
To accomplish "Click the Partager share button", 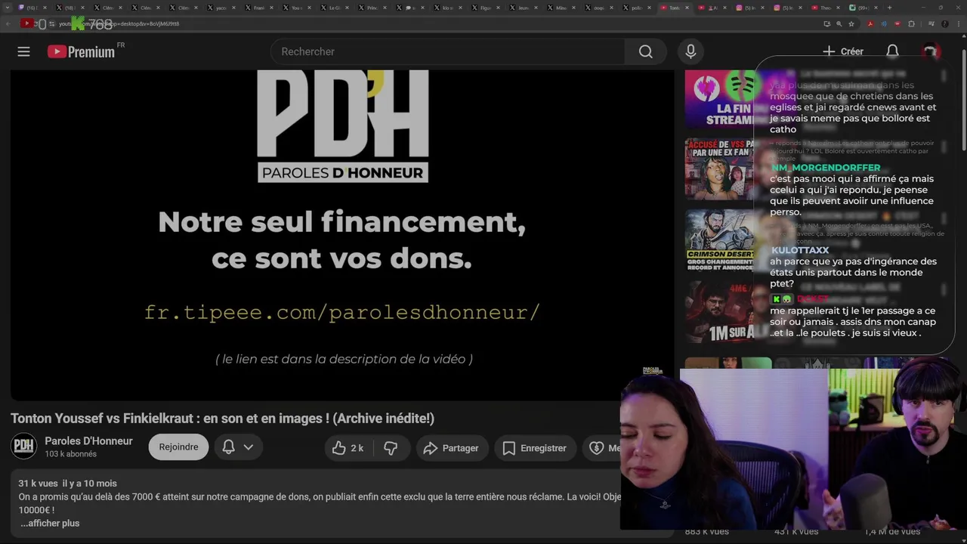I will (451, 448).
